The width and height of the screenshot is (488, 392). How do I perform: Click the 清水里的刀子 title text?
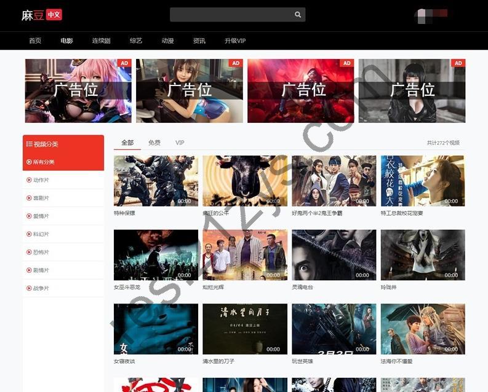tap(218, 361)
